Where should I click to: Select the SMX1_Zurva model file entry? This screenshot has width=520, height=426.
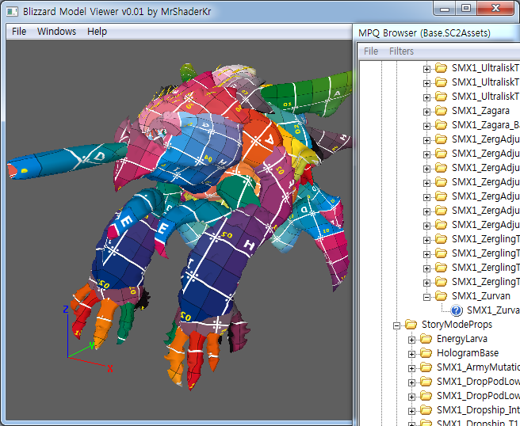point(493,310)
